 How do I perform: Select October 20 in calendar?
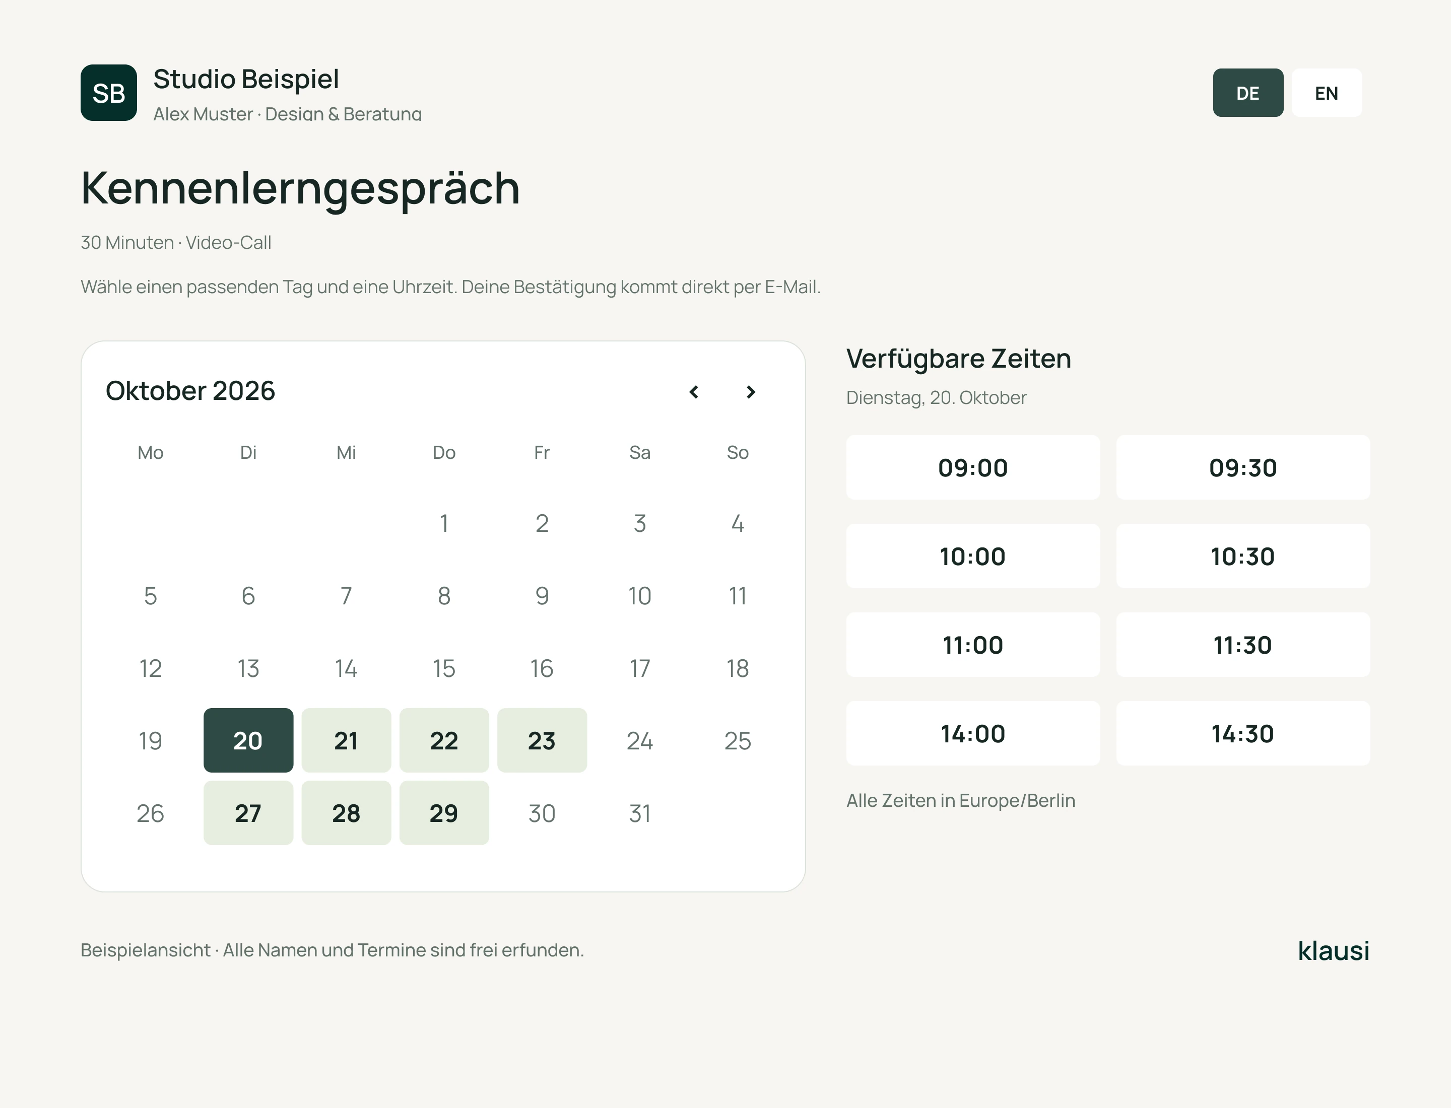coord(248,741)
